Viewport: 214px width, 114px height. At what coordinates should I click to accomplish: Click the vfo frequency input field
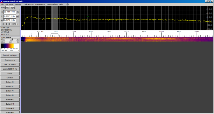10,12
